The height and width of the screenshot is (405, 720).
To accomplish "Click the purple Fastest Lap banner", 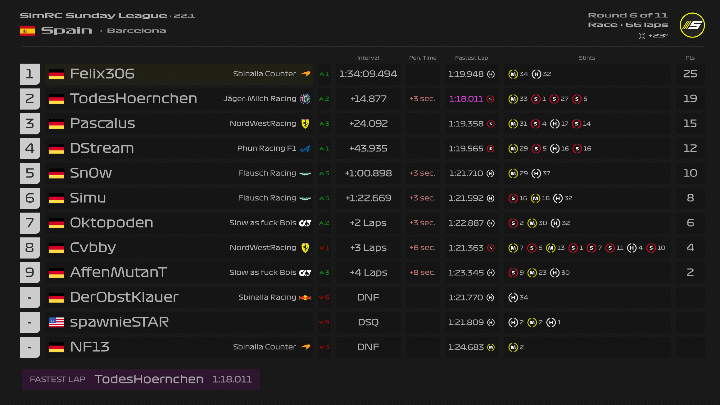I will (141, 379).
